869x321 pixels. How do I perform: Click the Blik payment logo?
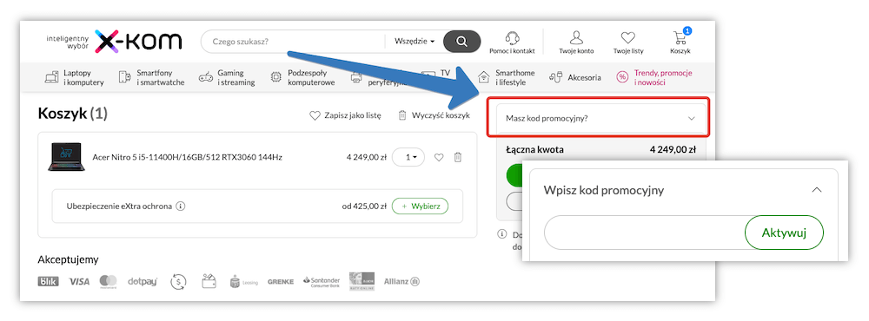click(48, 281)
